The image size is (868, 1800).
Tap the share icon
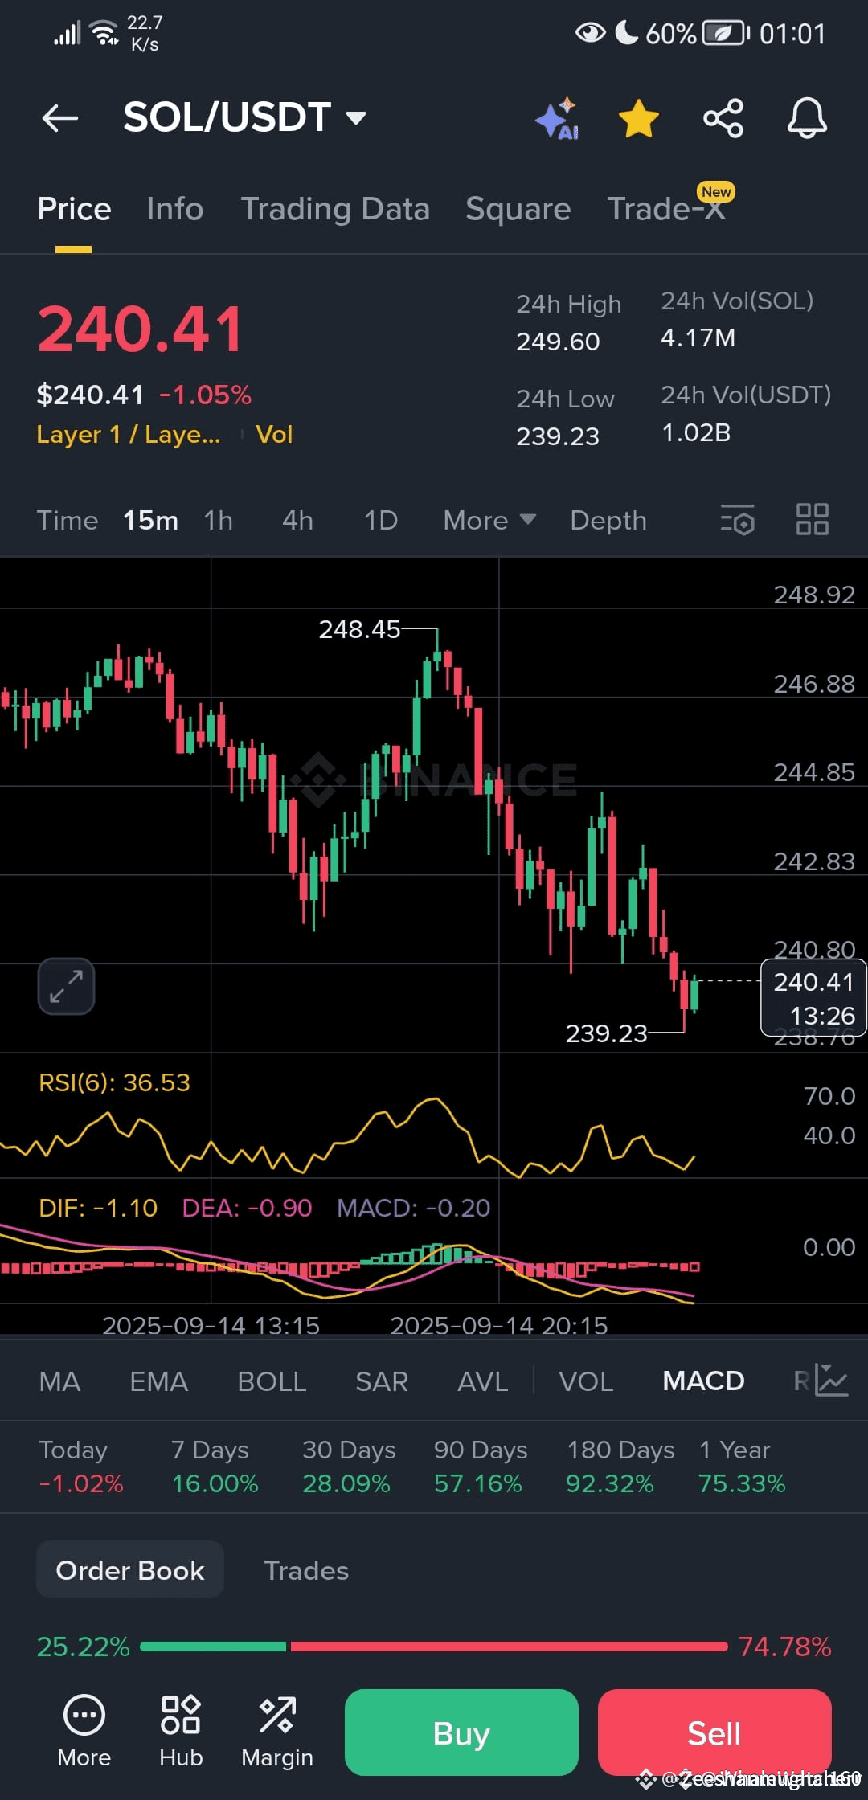coord(723,118)
